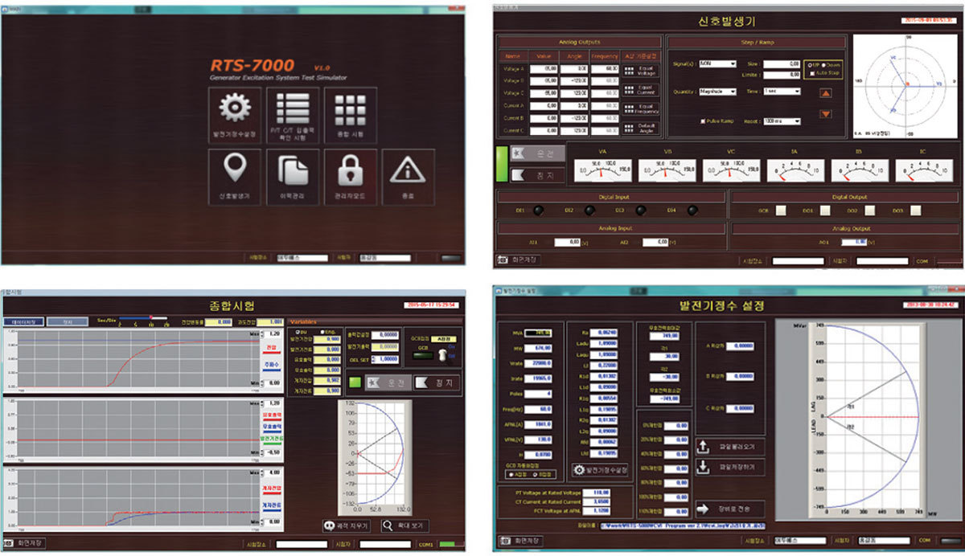The height and width of the screenshot is (556, 965).
Task: Click 데이터저장 button in 종합시험
Action: 26,321
